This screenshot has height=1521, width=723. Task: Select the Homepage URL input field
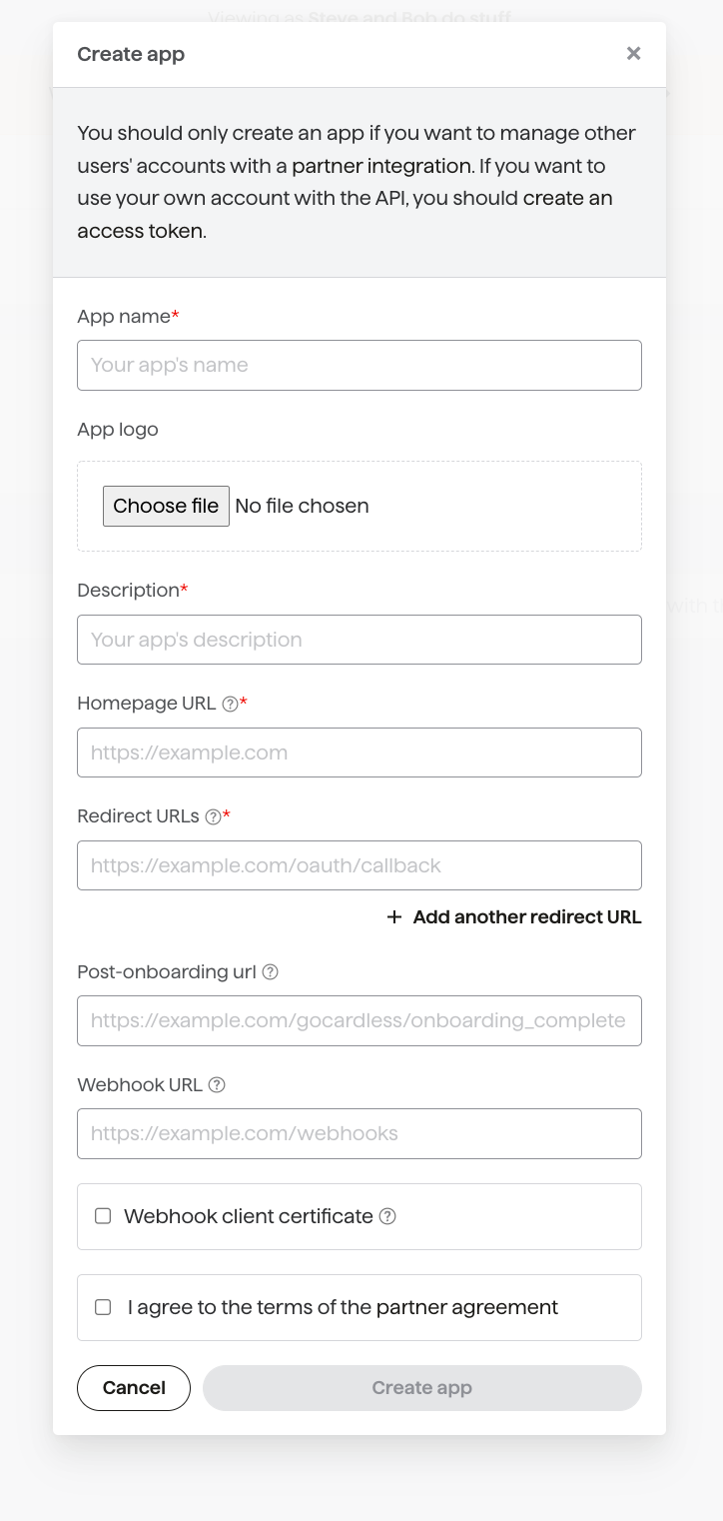[x=360, y=753]
